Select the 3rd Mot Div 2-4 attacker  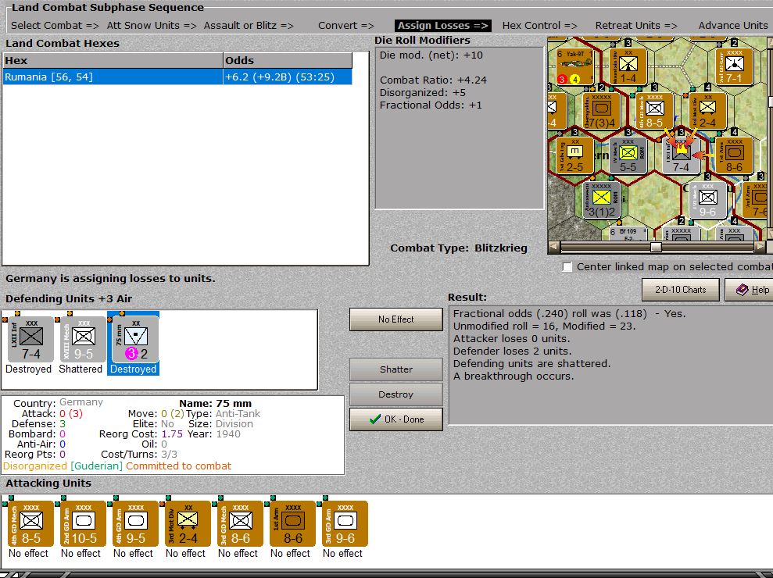click(188, 523)
